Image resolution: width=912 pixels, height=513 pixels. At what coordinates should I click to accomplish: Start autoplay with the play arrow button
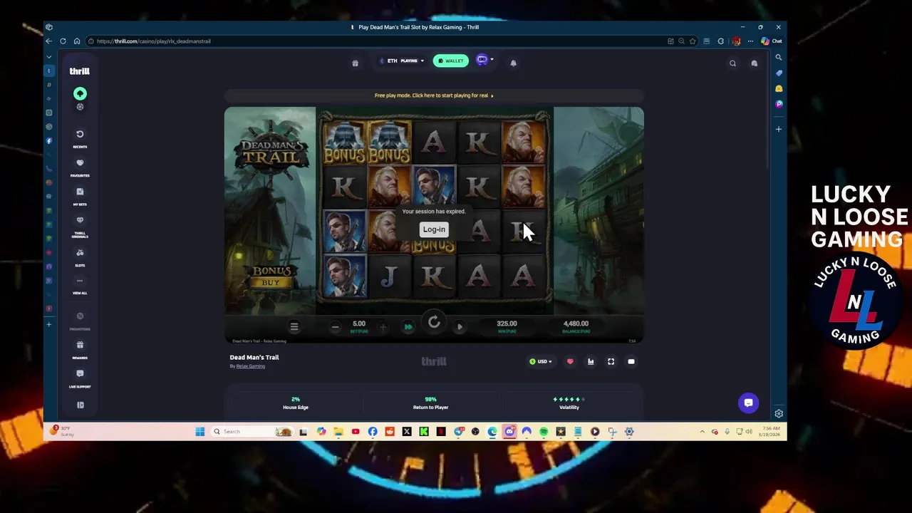460,327
